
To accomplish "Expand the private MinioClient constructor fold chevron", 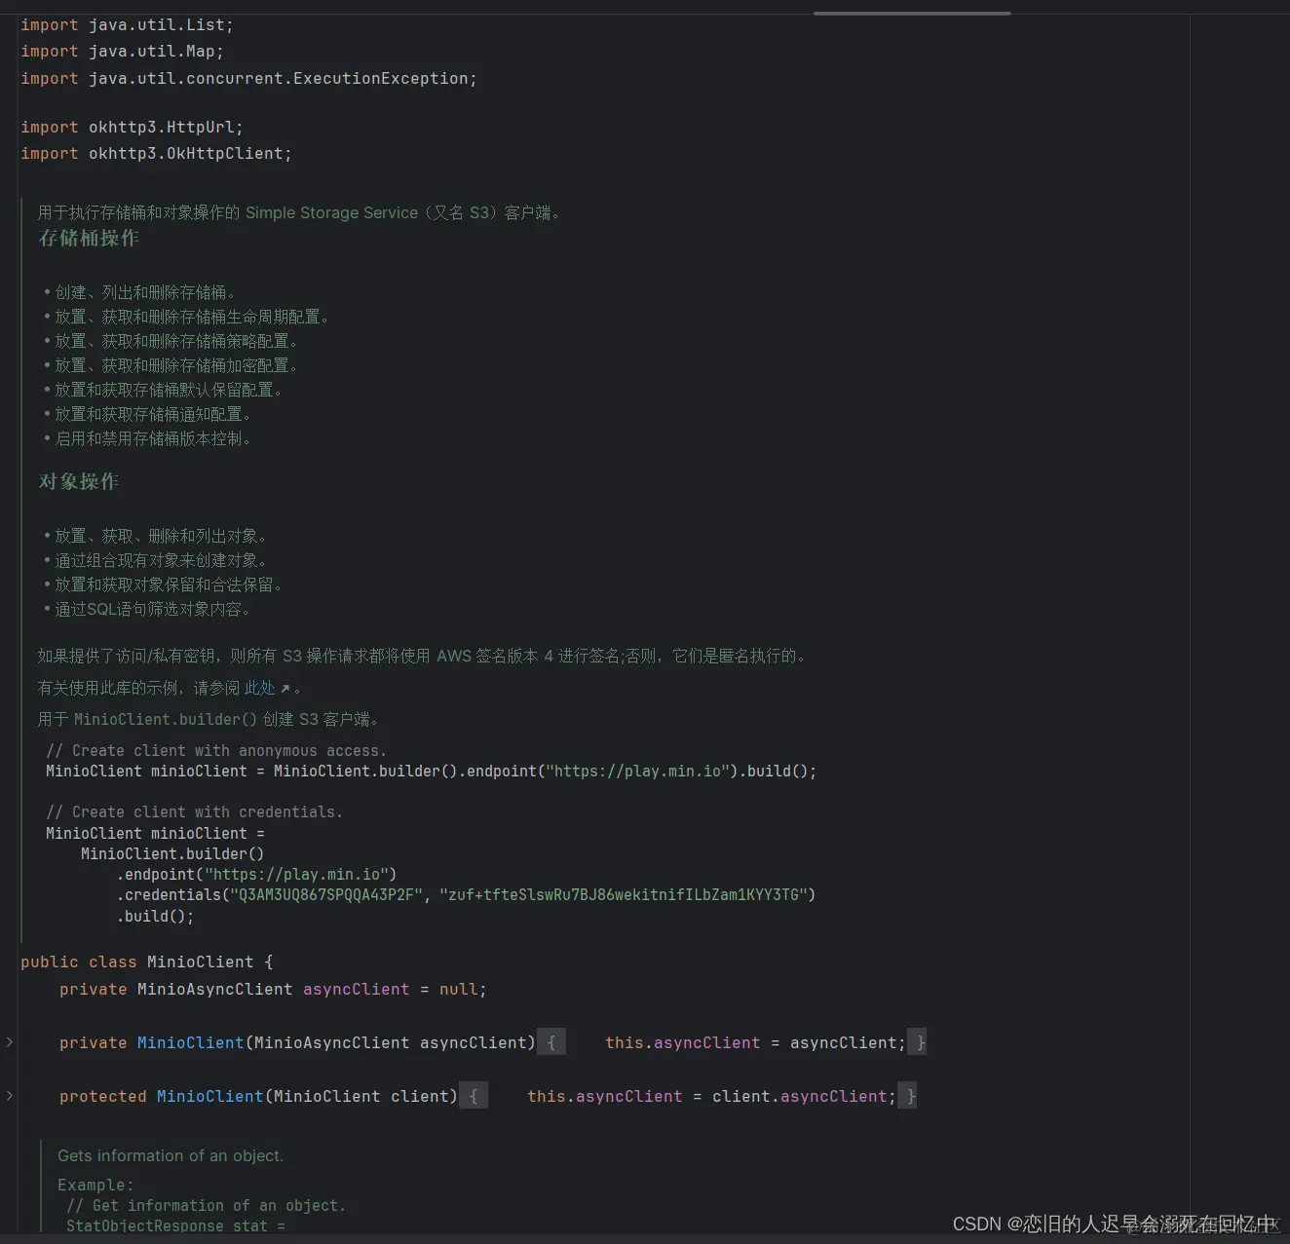I will tap(9, 1041).
